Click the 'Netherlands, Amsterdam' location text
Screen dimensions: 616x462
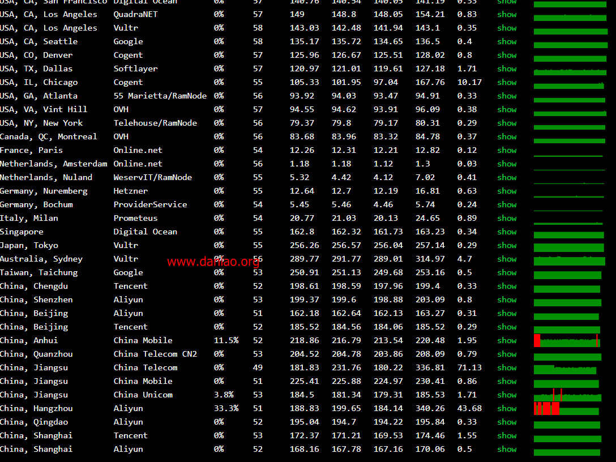53,164
